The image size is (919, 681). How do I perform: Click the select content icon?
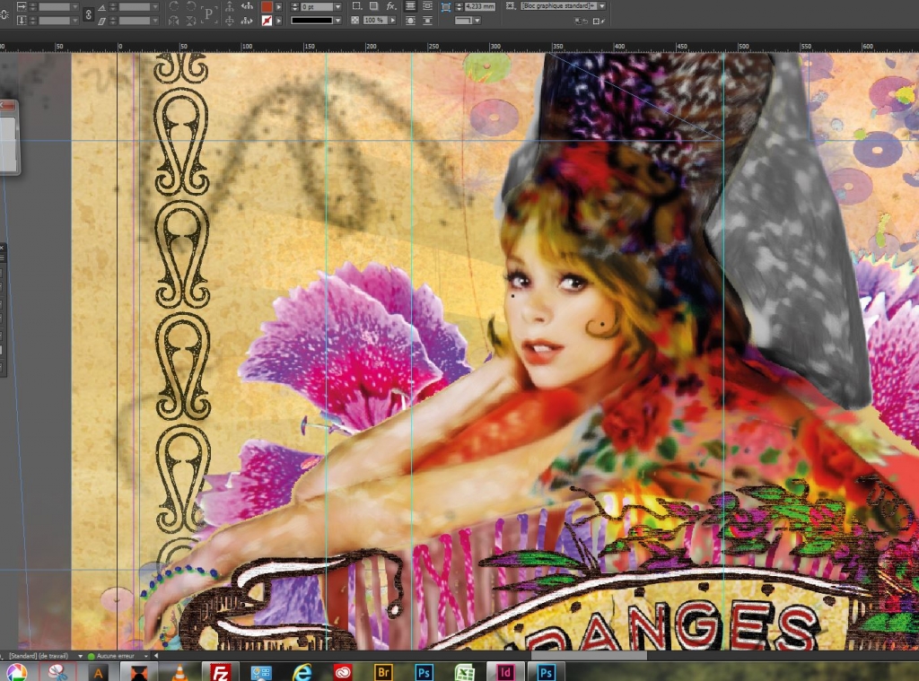(229, 22)
